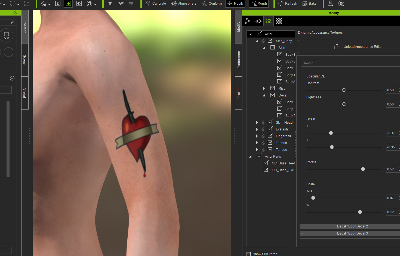
Task: Collapse the Decal tree node
Action: coord(264,95)
